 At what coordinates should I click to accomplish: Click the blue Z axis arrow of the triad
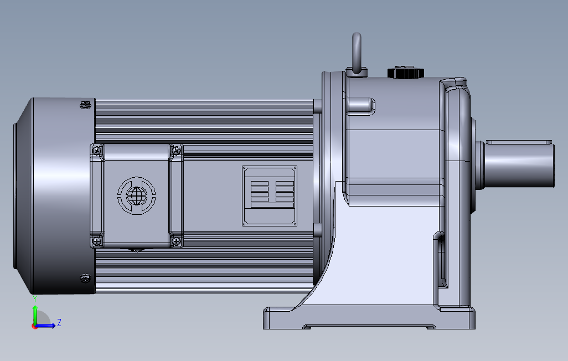(x=45, y=326)
